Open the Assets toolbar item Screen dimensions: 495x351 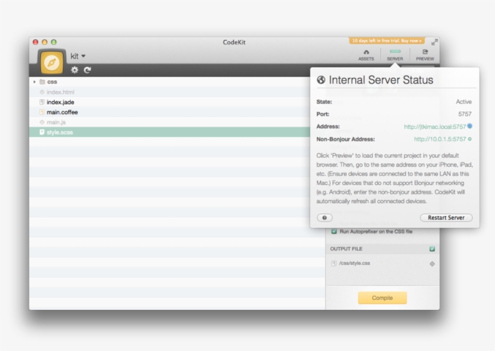[x=366, y=55]
